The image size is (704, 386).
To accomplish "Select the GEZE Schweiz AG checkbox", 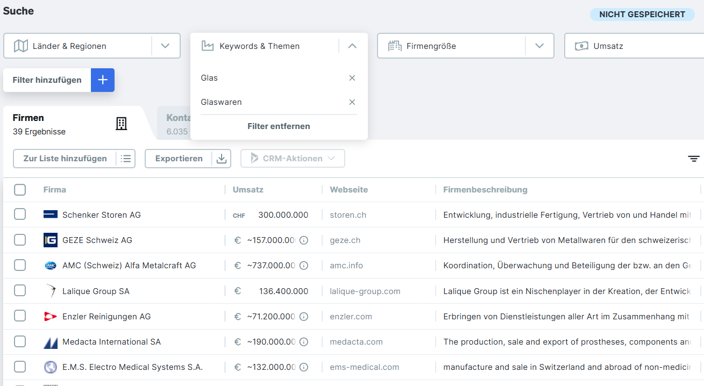I will 20,240.
